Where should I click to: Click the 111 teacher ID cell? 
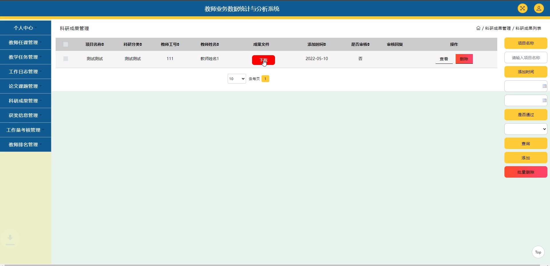point(170,59)
